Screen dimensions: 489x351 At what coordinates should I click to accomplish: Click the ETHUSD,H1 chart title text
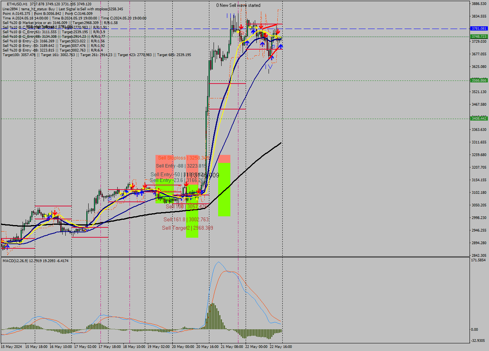(17, 4)
